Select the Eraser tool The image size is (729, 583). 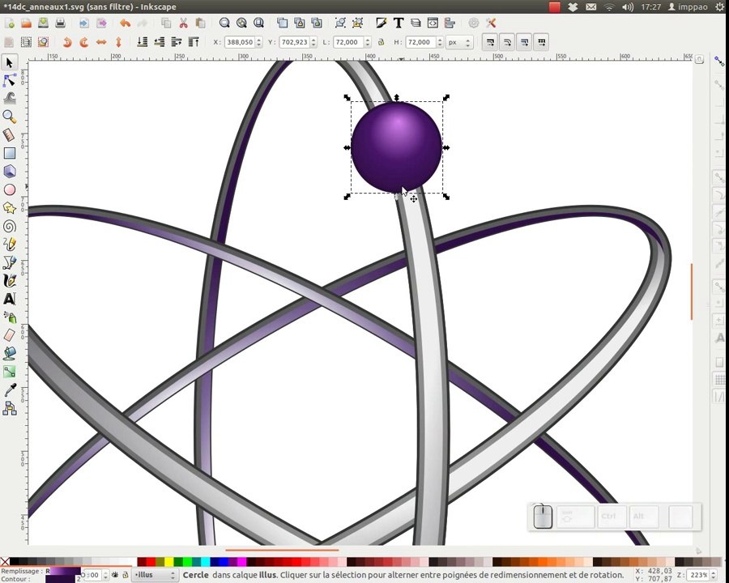point(9,335)
